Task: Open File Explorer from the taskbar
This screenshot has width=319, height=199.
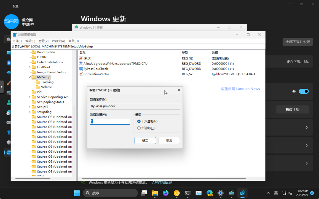Action: pos(155,193)
